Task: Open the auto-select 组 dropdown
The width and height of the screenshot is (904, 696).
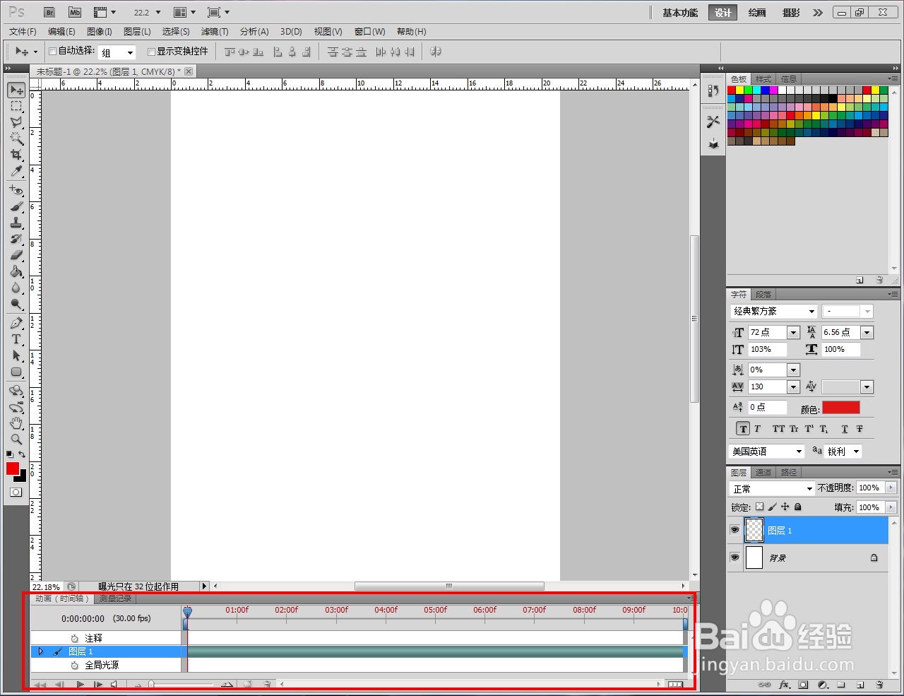Action: (x=130, y=53)
